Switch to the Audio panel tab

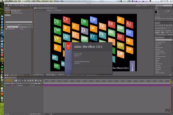point(161,8)
